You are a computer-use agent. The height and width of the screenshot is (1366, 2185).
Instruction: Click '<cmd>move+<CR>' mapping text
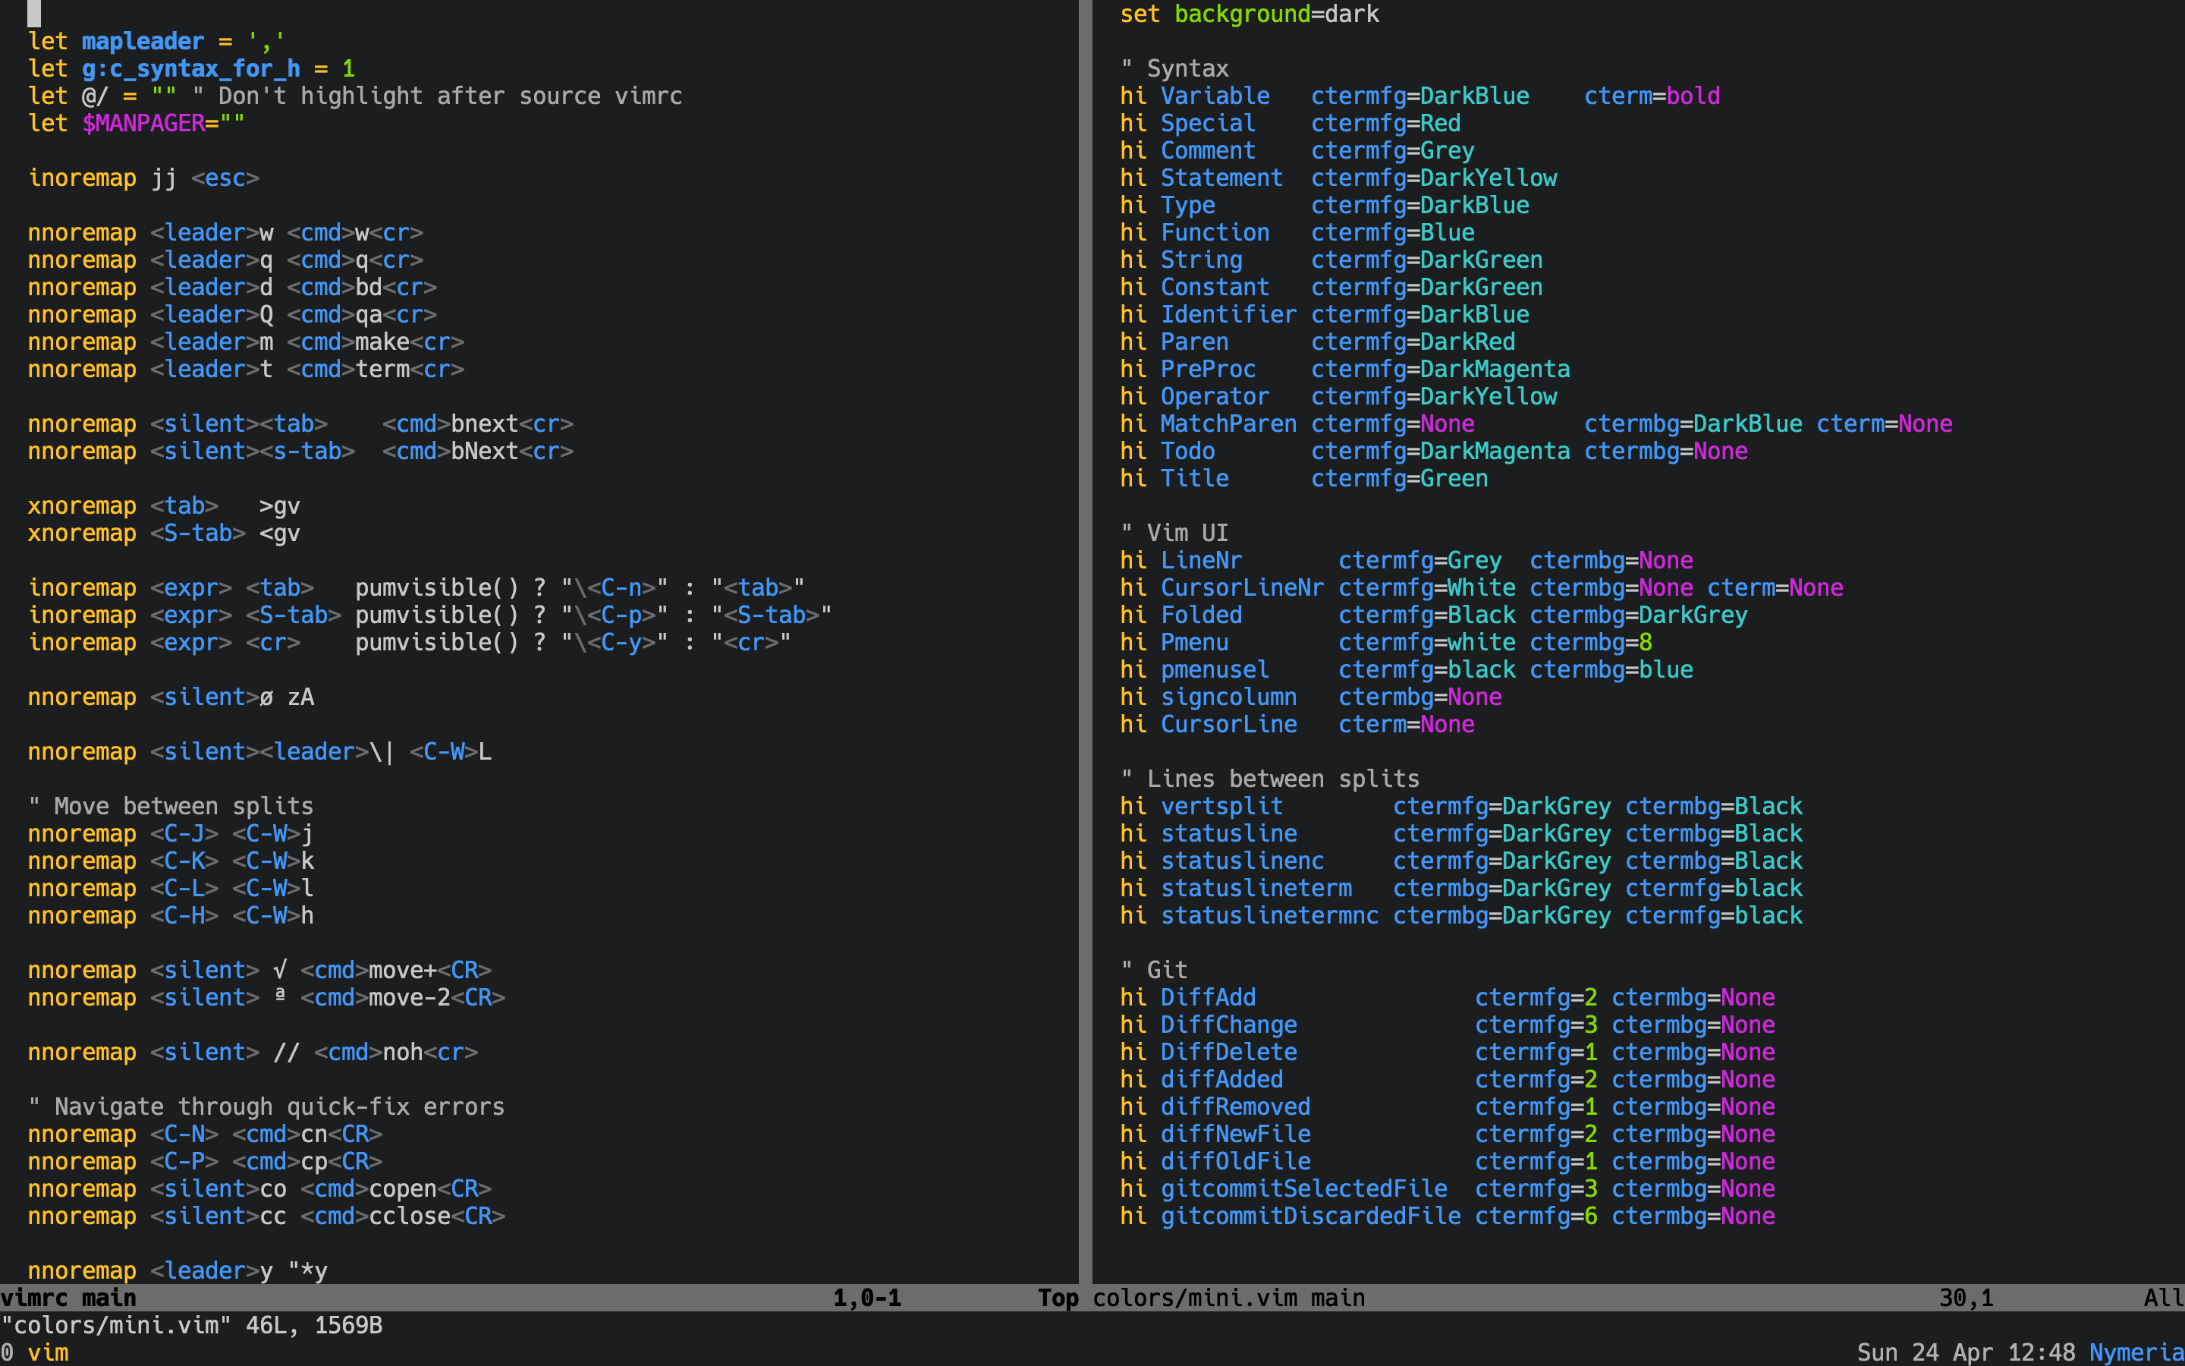pyautogui.click(x=396, y=971)
